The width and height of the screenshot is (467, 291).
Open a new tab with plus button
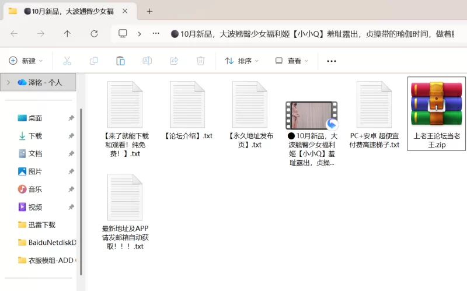click(149, 11)
